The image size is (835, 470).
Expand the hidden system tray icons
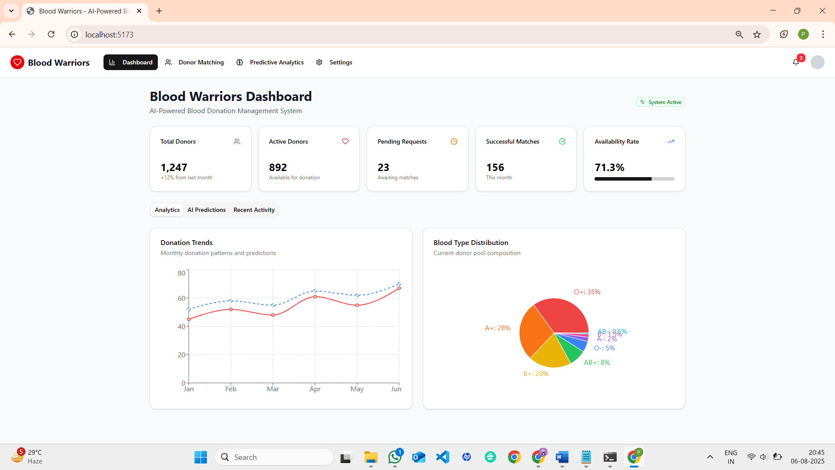pyautogui.click(x=710, y=457)
